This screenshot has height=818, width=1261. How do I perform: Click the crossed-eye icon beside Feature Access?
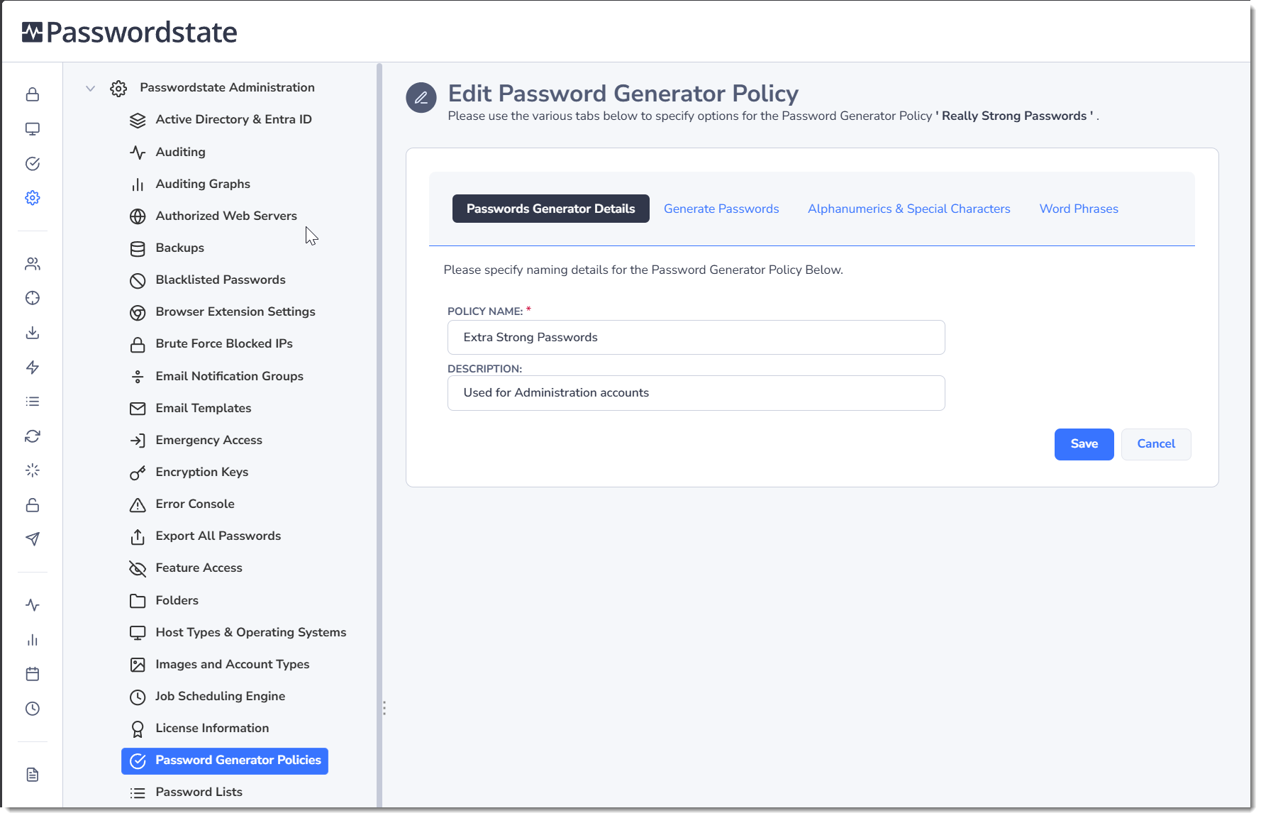tap(138, 569)
